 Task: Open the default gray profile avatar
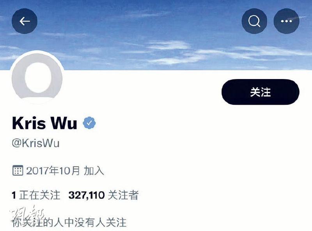(37, 78)
